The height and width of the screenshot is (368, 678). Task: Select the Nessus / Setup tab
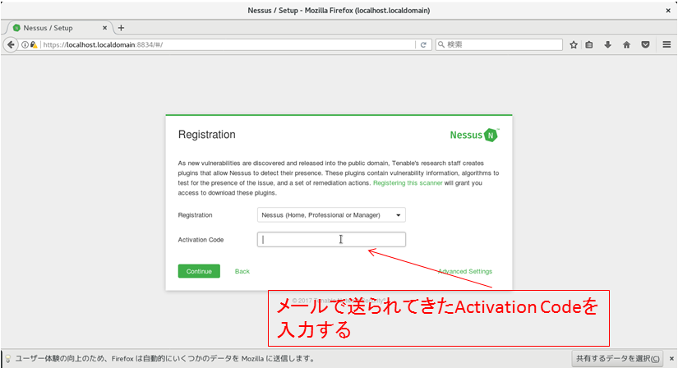[x=59, y=28]
